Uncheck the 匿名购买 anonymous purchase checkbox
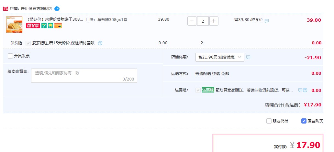 [304, 121]
